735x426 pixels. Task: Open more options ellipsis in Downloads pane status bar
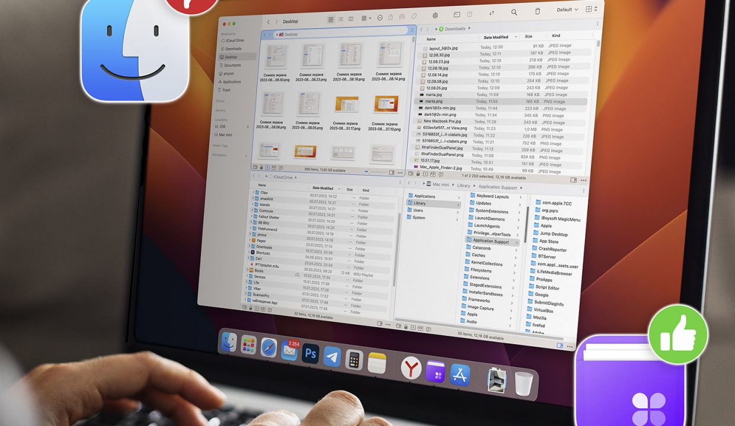click(583, 180)
